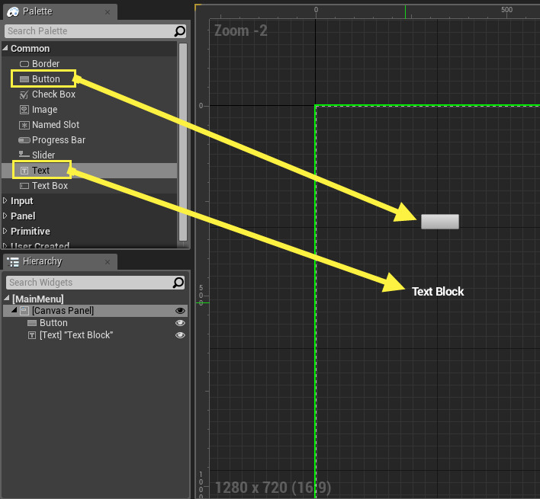Select the Progress Bar widget
This screenshot has width=540, height=499.
pos(58,140)
